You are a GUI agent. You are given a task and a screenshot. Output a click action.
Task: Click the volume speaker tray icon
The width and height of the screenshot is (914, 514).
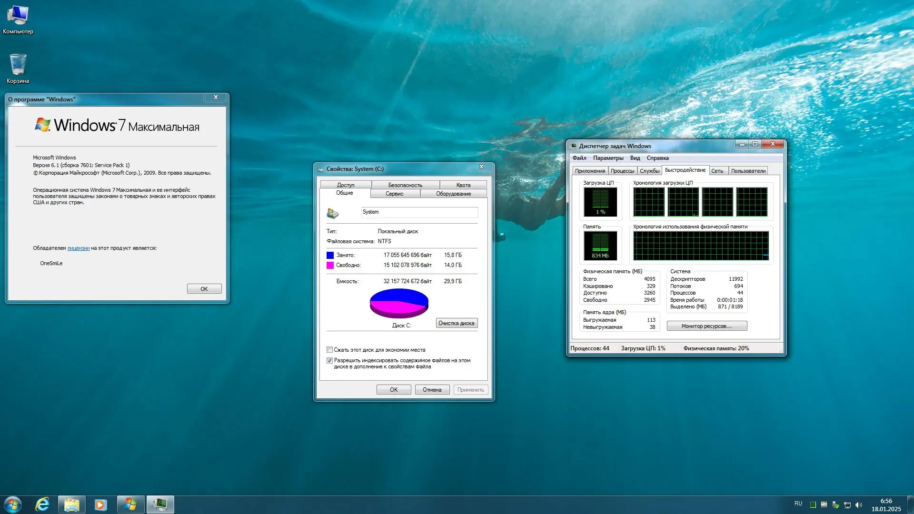click(858, 505)
